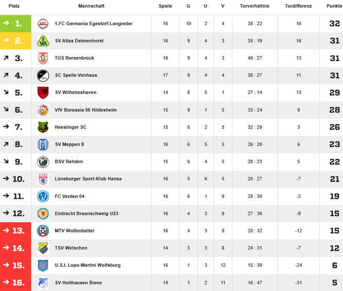Screen dimensions: 343x291
Task: Click the green first place rank cell
Action: pos(15,24)
